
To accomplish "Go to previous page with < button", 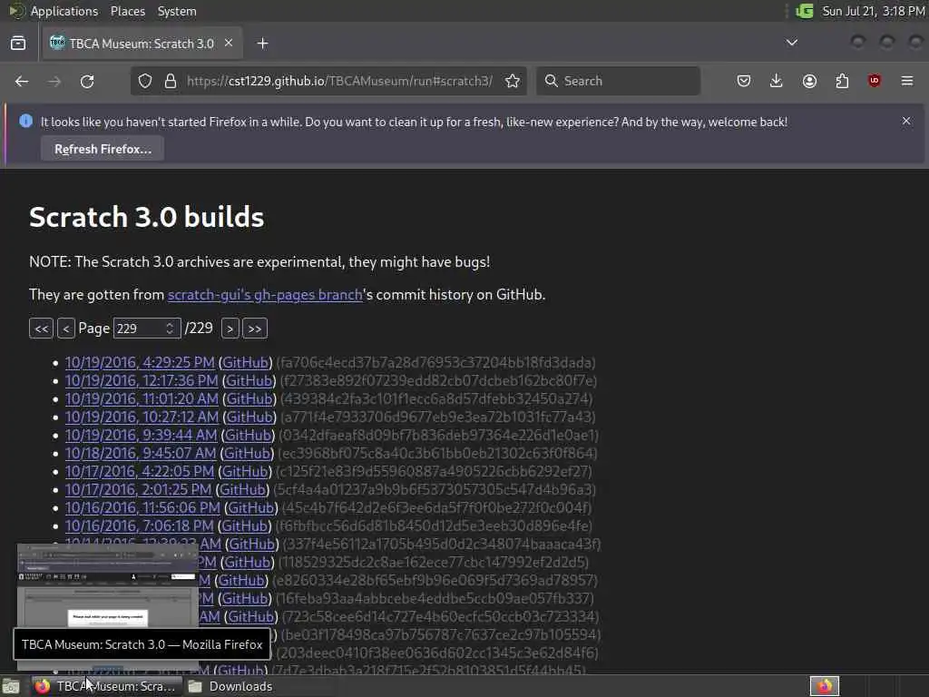I will (x=65, y=329).
